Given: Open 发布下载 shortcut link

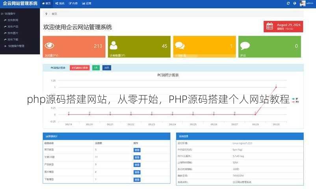Looking at the screenshot, I should click(x=13, y=39).
